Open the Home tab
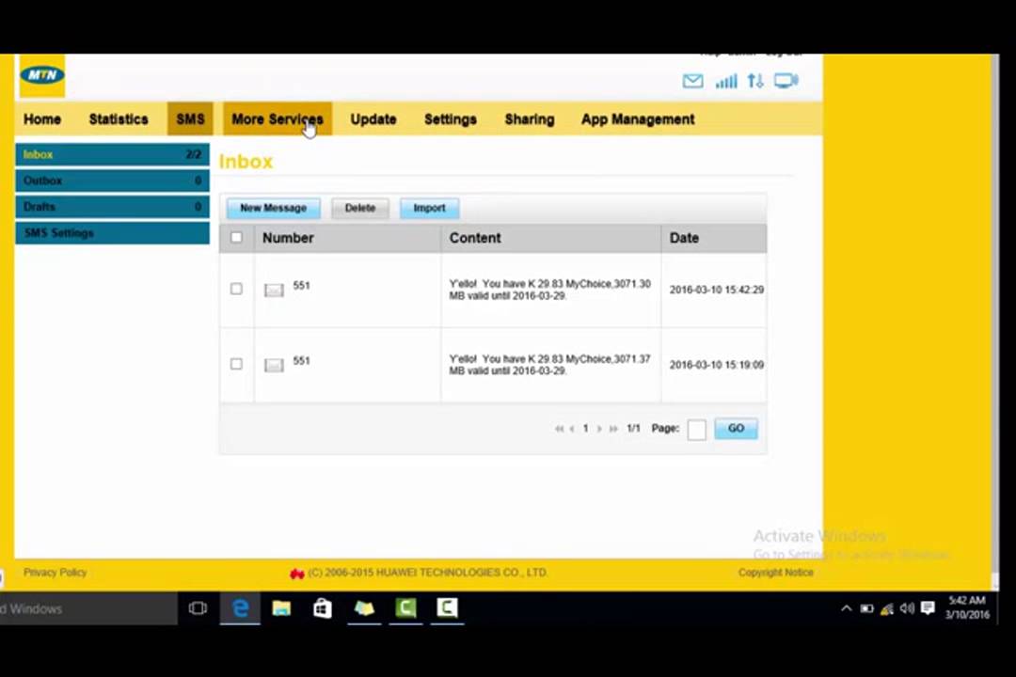This screenshot has width=1016, height=677. [x=42, y=119]
